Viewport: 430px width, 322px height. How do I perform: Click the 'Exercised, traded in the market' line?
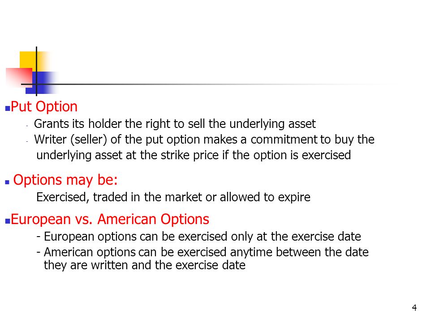pos(173,197)
